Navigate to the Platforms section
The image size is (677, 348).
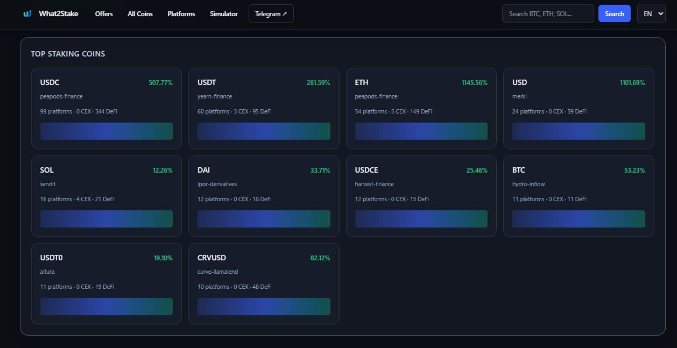181,13
